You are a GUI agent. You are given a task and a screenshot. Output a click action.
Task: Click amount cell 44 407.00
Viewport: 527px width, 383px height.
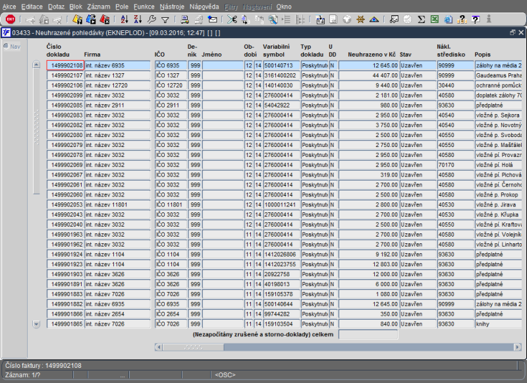pos(368,75)
